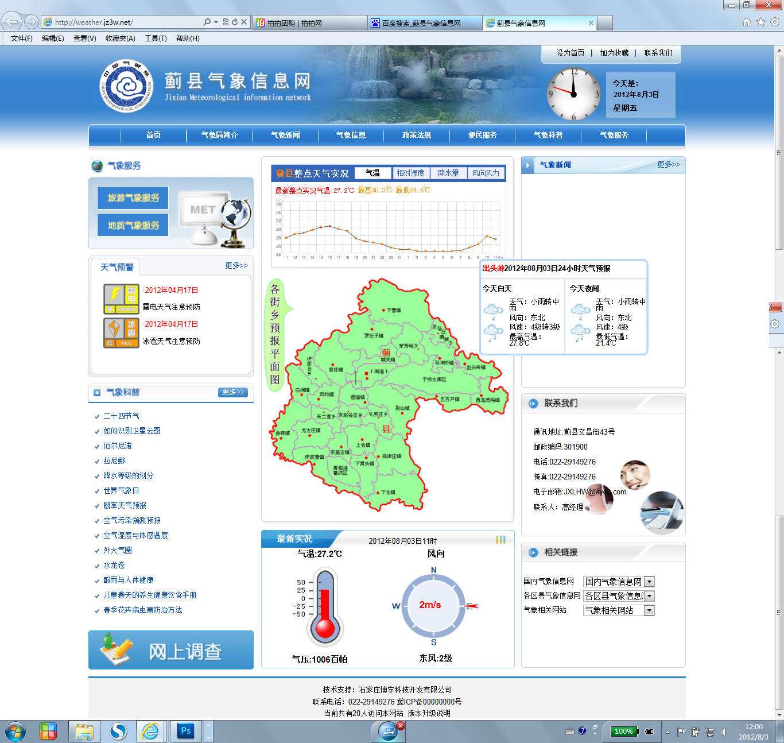Select the 相对湿度 chart tab
784x743 pixels.
tap(411, 173)
